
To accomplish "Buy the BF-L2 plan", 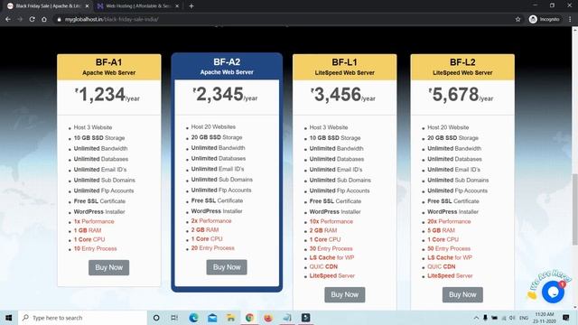I will (x=462, y=295).
